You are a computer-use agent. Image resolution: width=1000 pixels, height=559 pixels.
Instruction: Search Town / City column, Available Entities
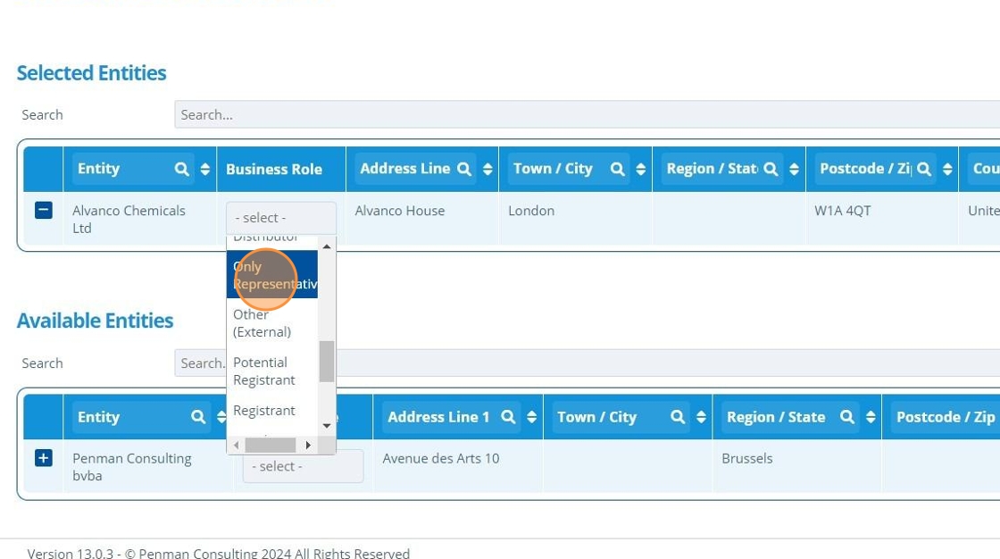[x=678, y=417]
